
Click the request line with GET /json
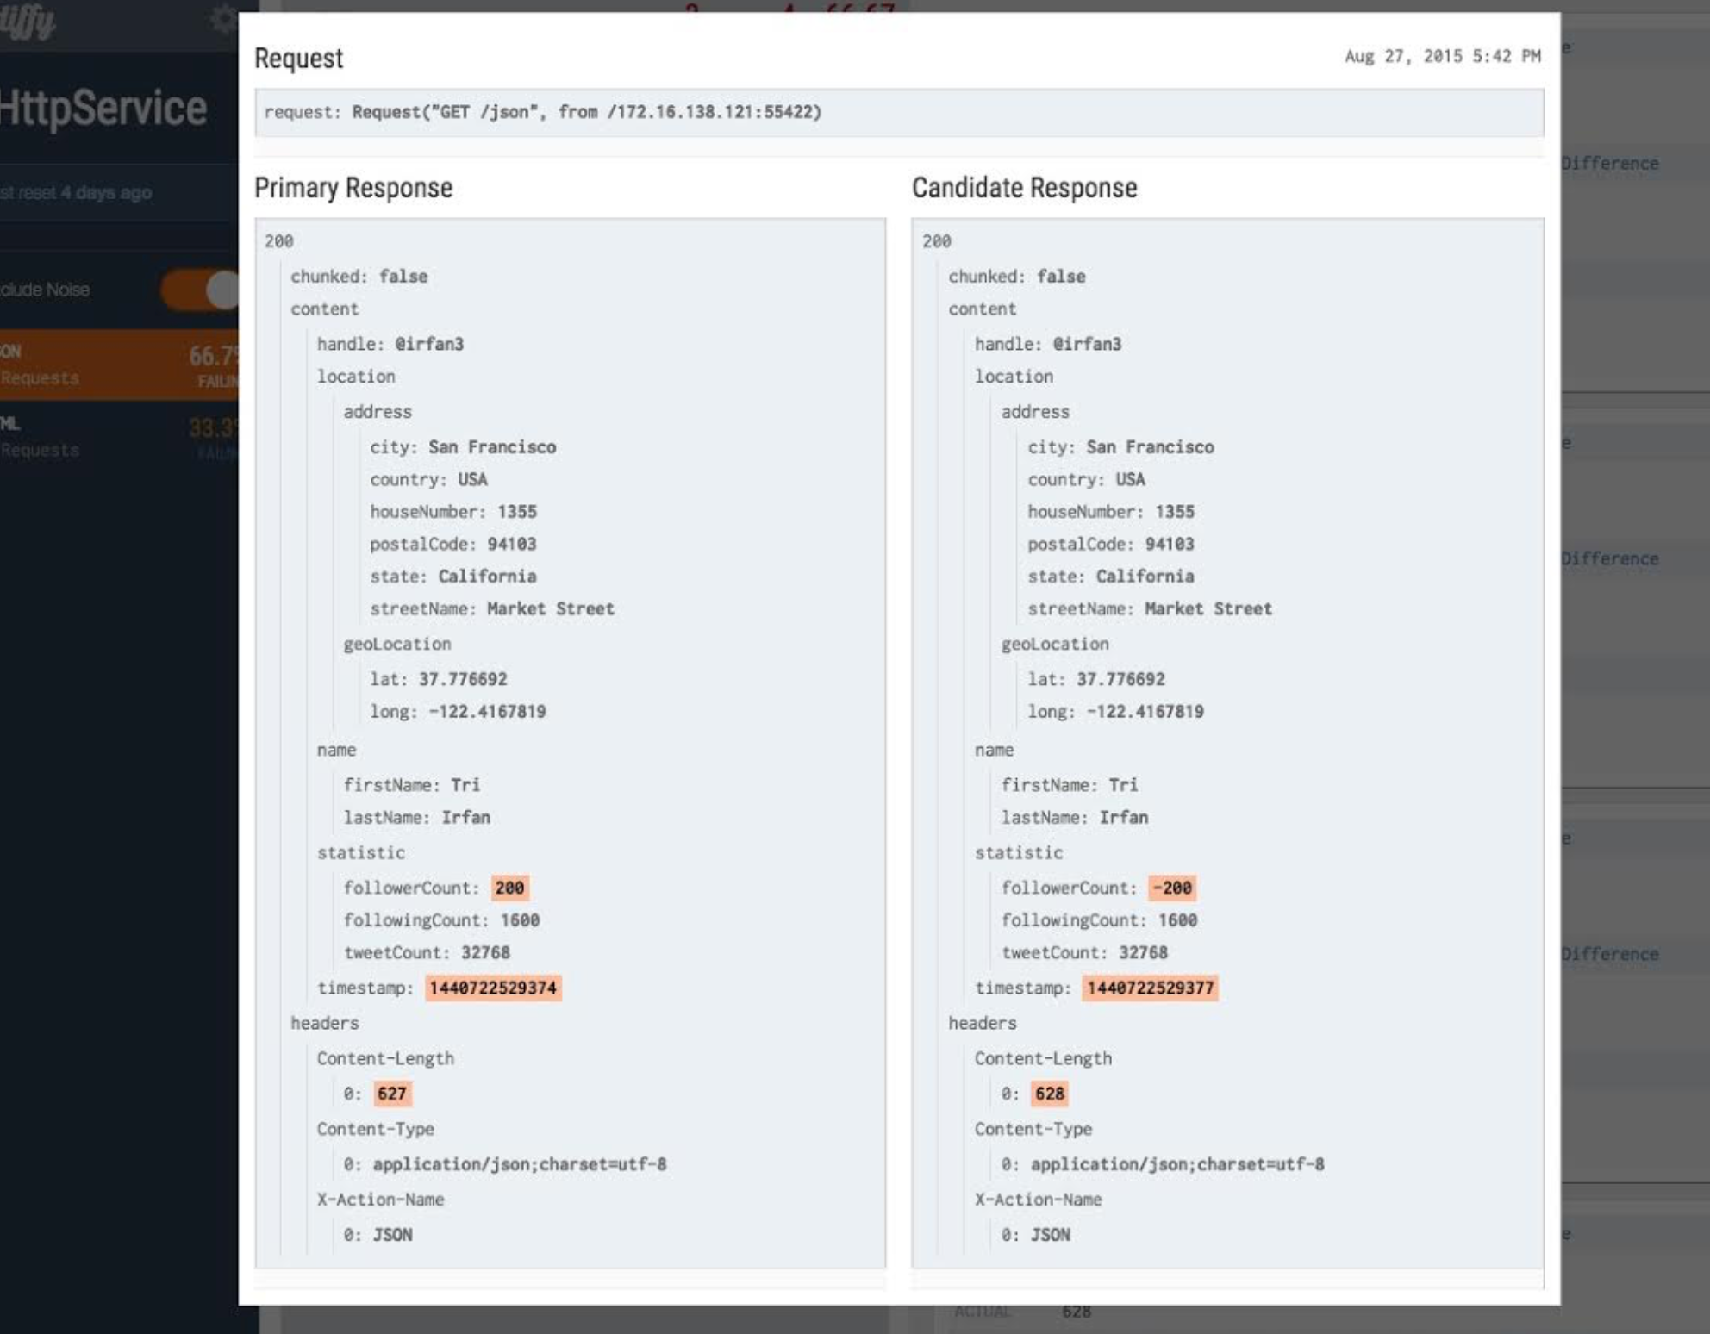click(x=899, y=112)
